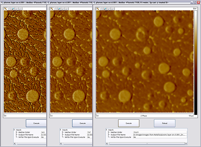201x147 pixels.
Task: Toggle Write File Upon Execute value in 11x11 window
Action: click(x=160, y=137)
